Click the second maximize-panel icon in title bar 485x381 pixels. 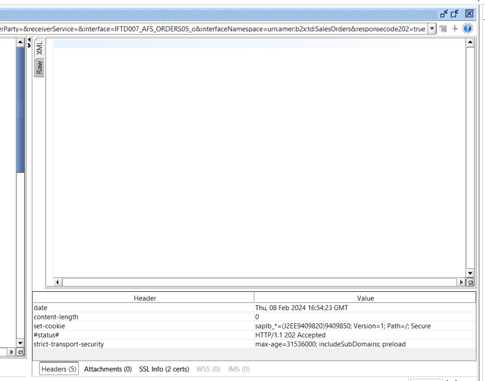click(455, 14)
